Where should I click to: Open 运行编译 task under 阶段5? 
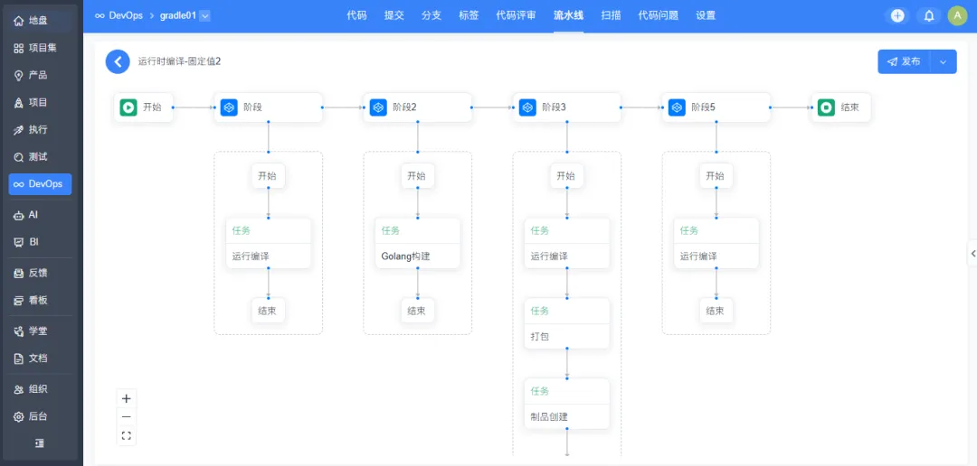click(x=716, y=243)
